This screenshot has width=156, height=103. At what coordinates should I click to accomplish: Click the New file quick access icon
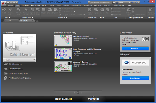click(8, 2)
